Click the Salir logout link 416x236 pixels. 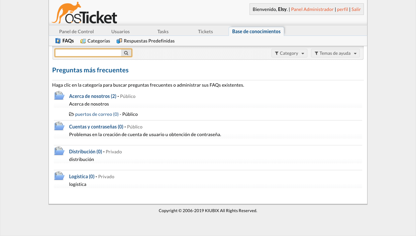356,9
